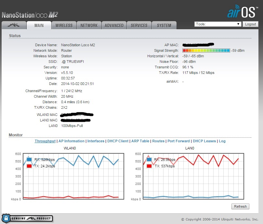Click the TX/RX Chains value 2X2
The height and width of the screenshot is (224, 263).
64,107
